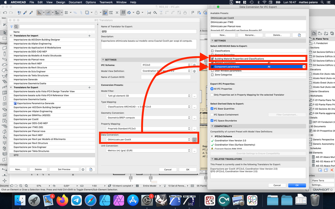Click the ellipsis button next to Data Conversion
Image resolution: width=335 pixels, height=209 pixels.
(x=194, y=140)
